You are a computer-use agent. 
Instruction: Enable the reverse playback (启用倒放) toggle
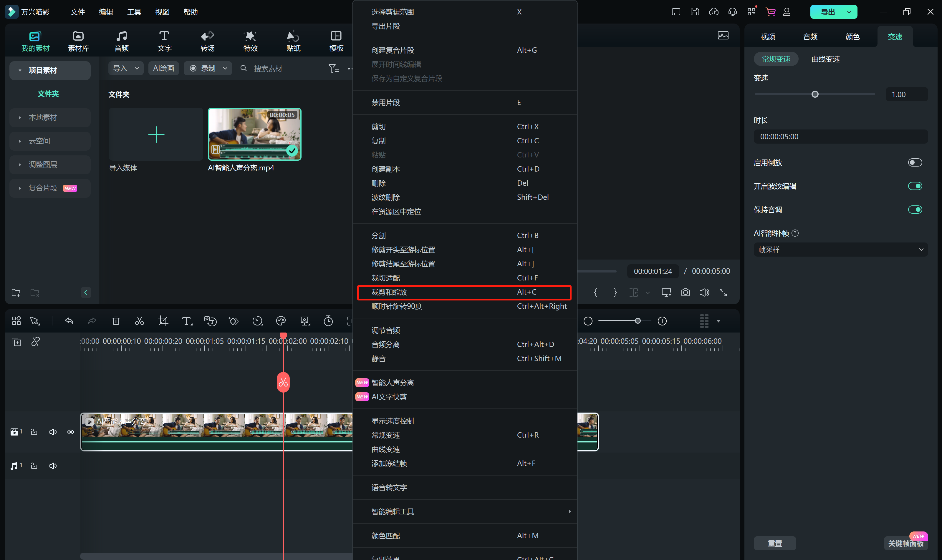[914, 163]
